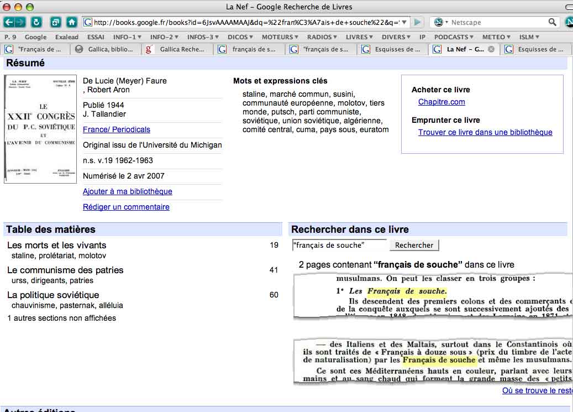
Task: Open the IP bookmark
Action: (423, 37)
